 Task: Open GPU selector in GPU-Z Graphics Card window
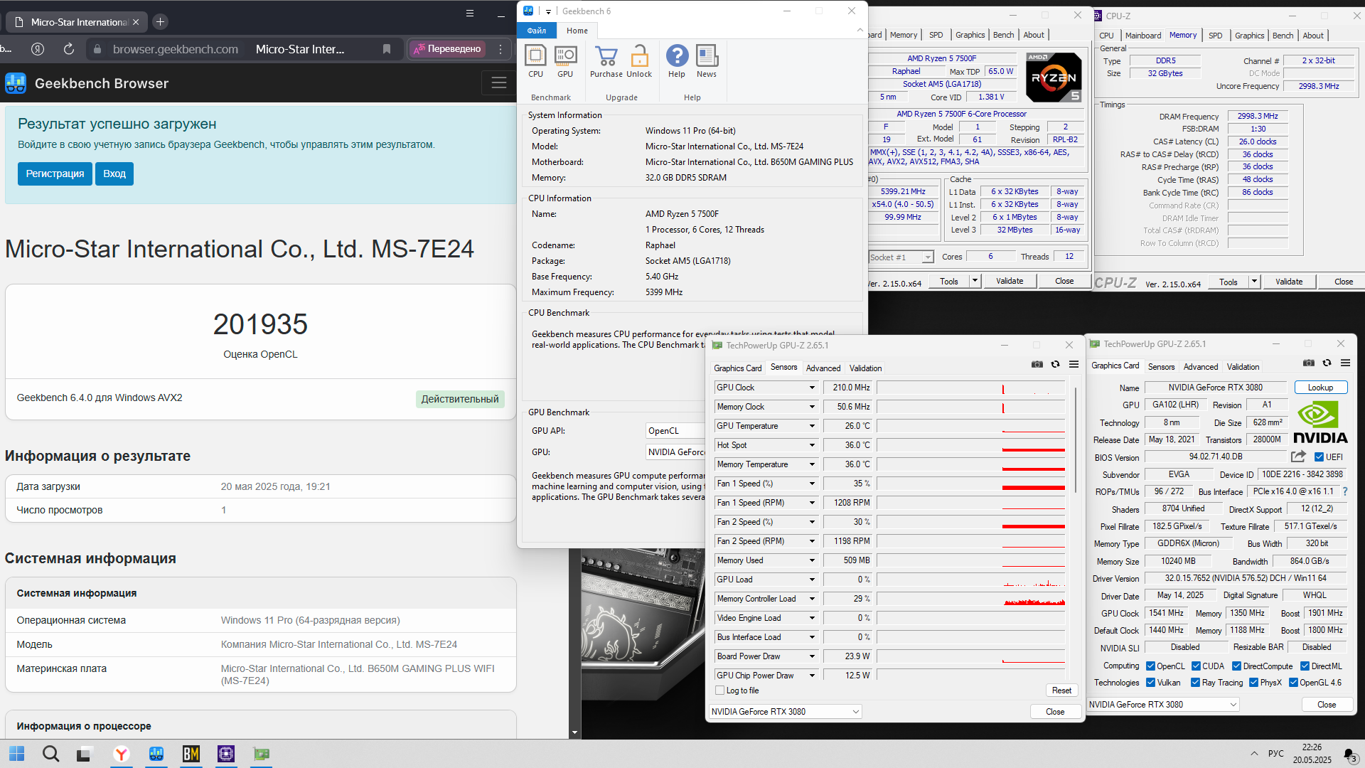pyautogui.click(x=1163, y=705)
